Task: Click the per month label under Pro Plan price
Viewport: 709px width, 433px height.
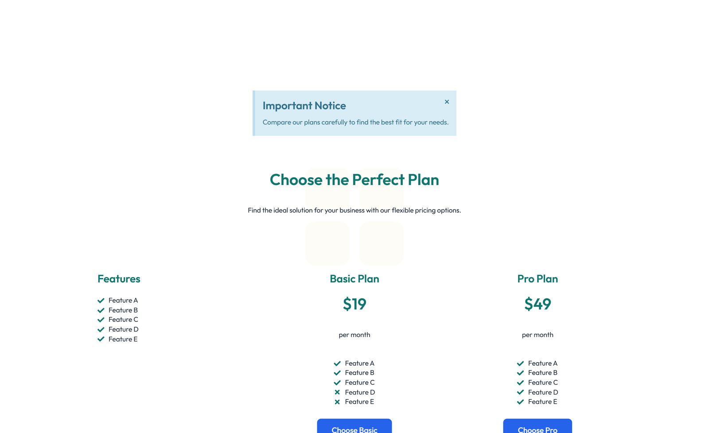Action: click(x=538, y=335)
